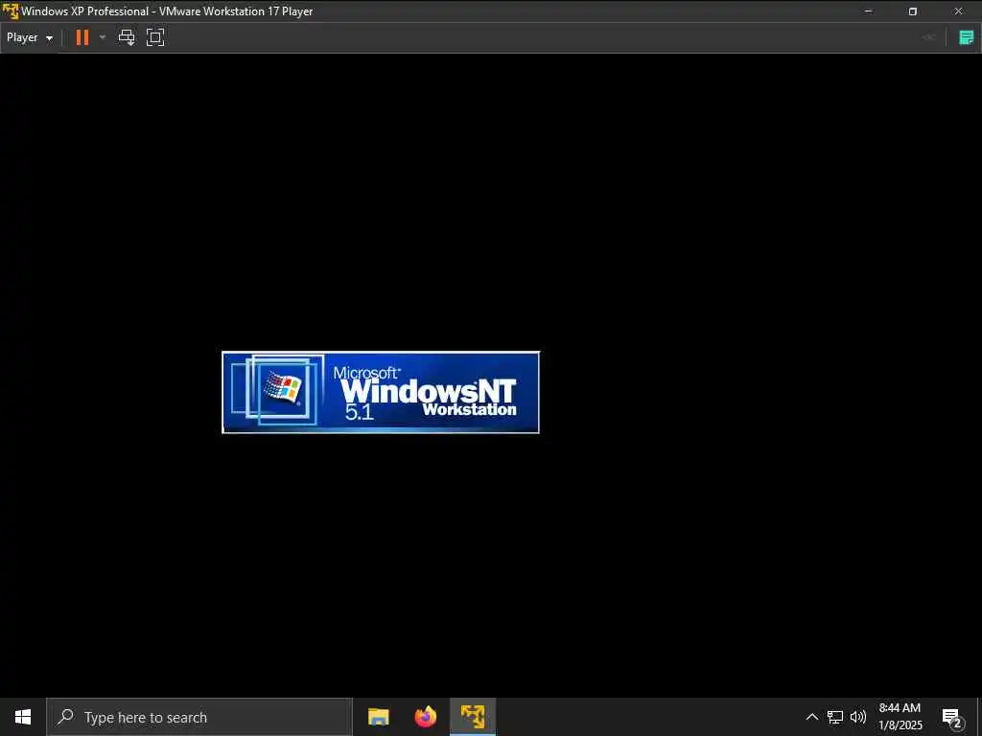The width and height of the screenshot is (982, 736).
Task: Open the Windows Start menu
Action: [x=23, y=717]
